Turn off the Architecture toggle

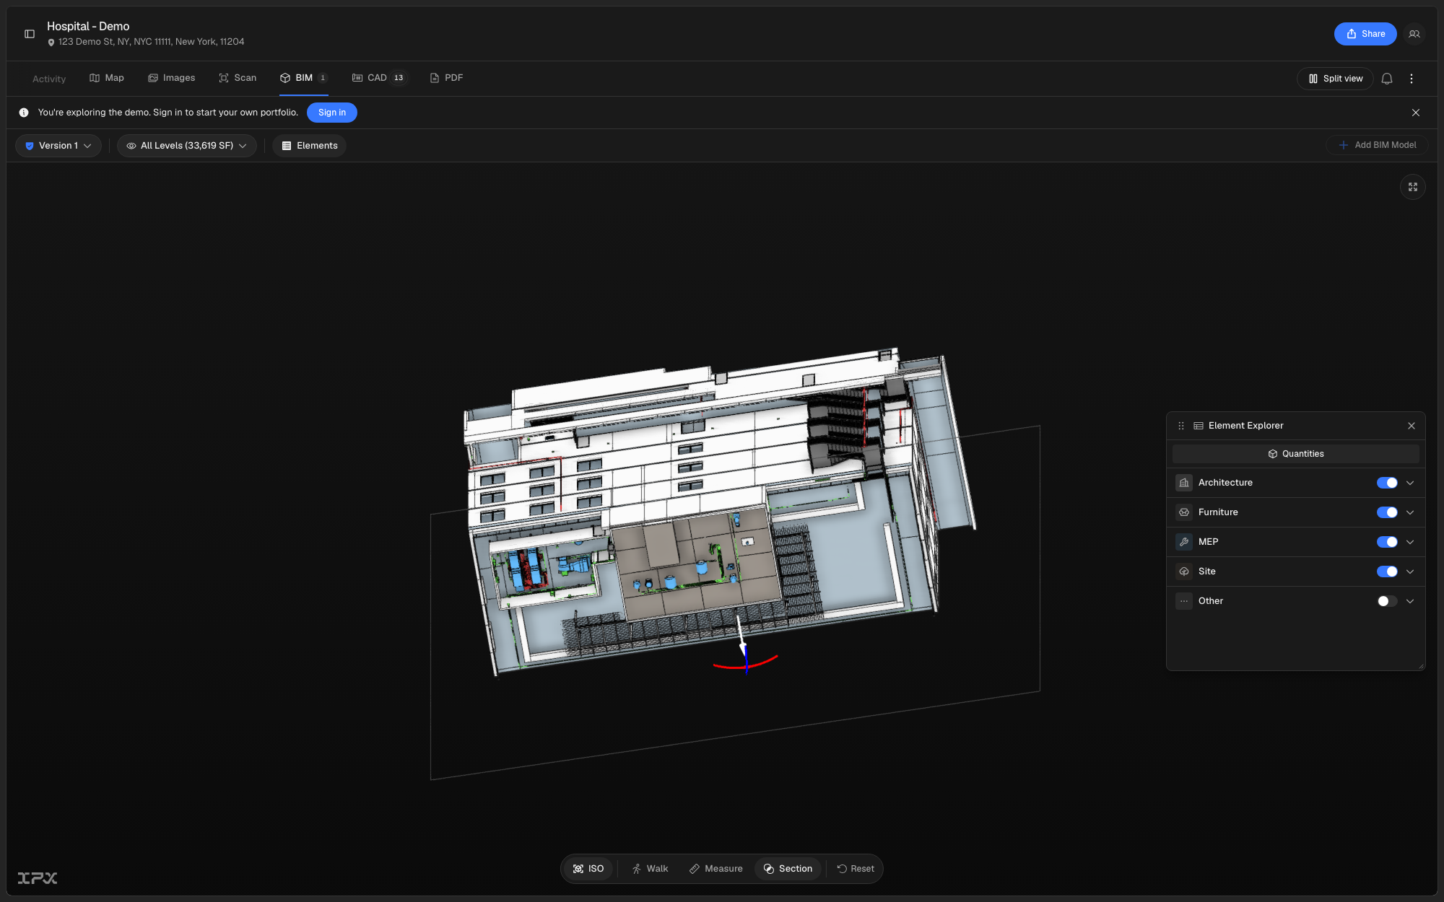1387,483
